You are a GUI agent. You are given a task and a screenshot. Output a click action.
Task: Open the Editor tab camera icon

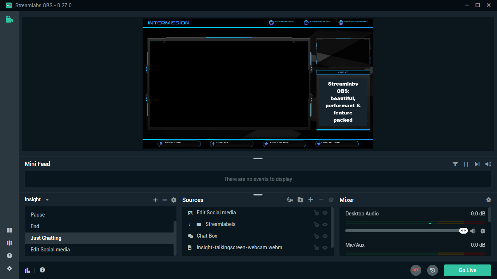click(9, 19)
